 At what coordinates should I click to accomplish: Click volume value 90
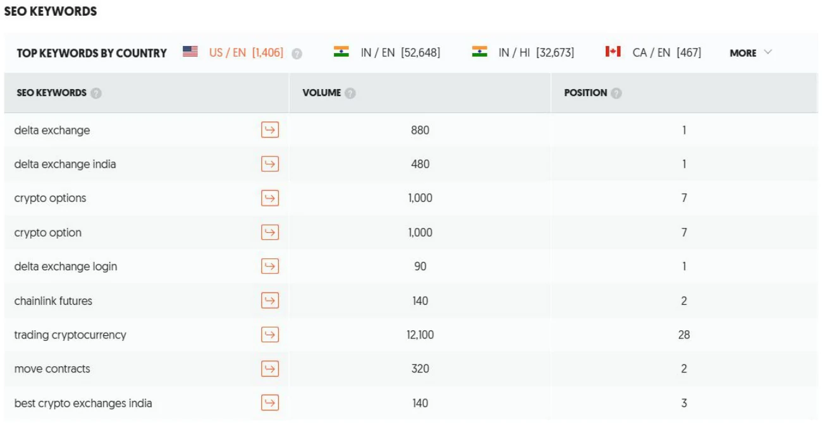click(420, 266)
